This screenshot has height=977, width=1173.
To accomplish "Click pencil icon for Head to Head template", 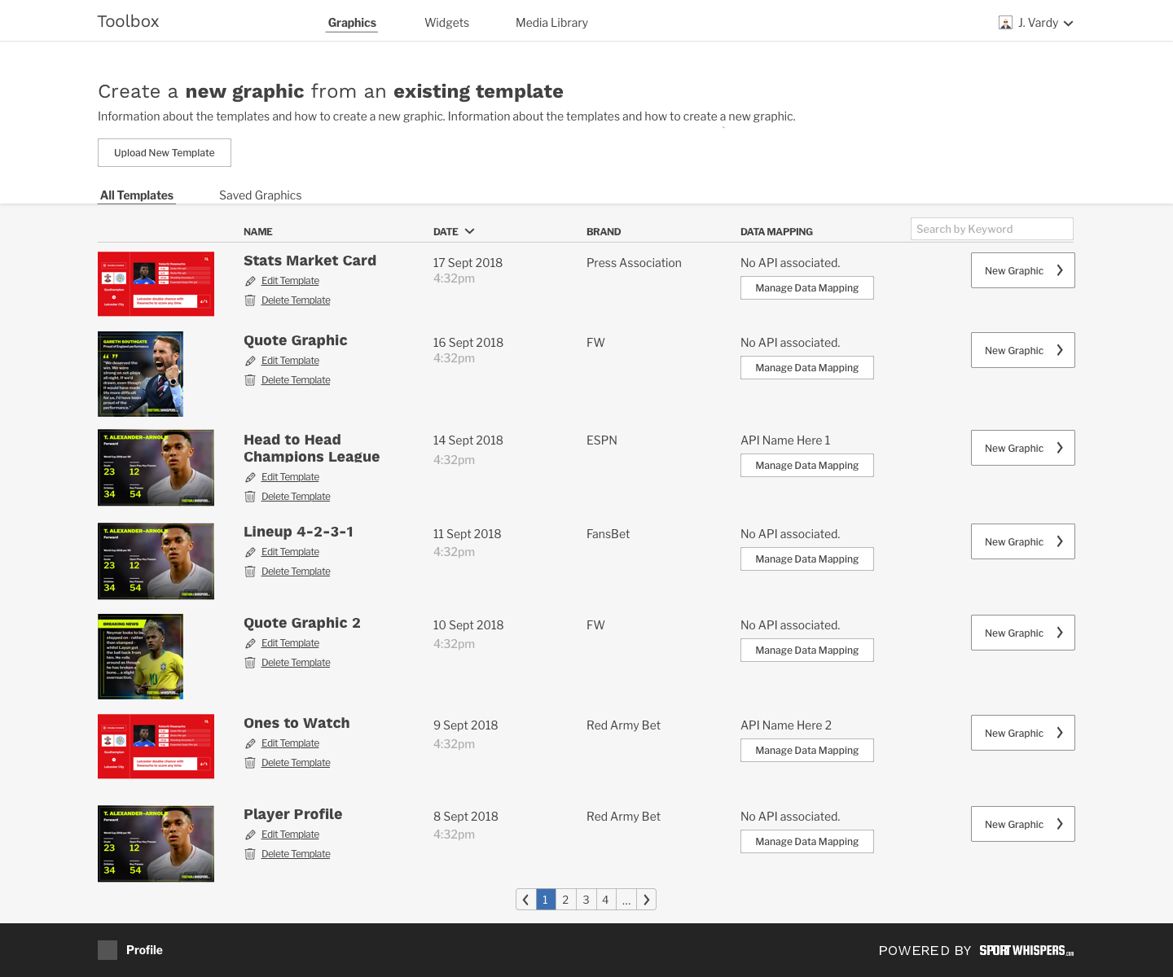I will click(250, 477).
